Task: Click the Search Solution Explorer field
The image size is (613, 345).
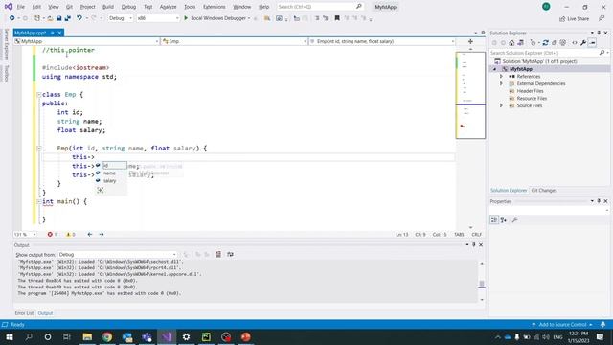Action: tap(544, 53)
